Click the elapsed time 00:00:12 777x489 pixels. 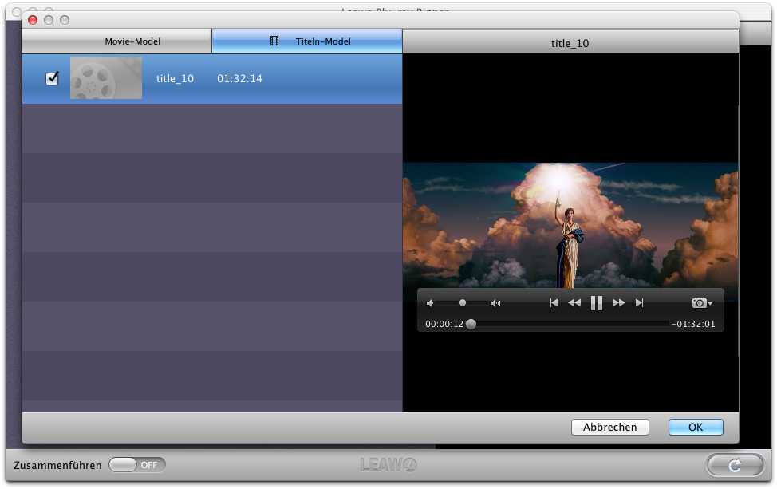coord(444,324)
